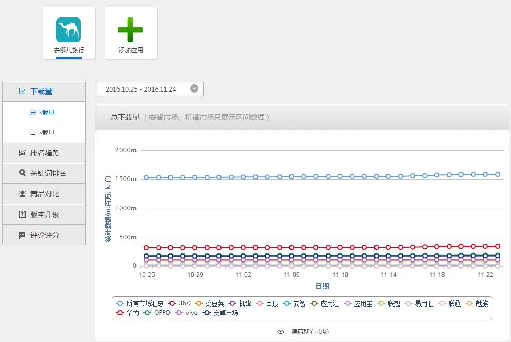
Task: Click the 总下载量 chart panel title
Action: 125,117
